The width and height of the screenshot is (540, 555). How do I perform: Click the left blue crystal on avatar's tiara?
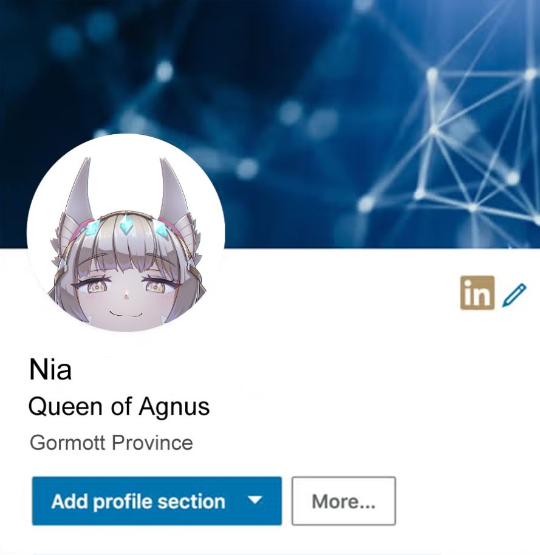tap(92, 227)
